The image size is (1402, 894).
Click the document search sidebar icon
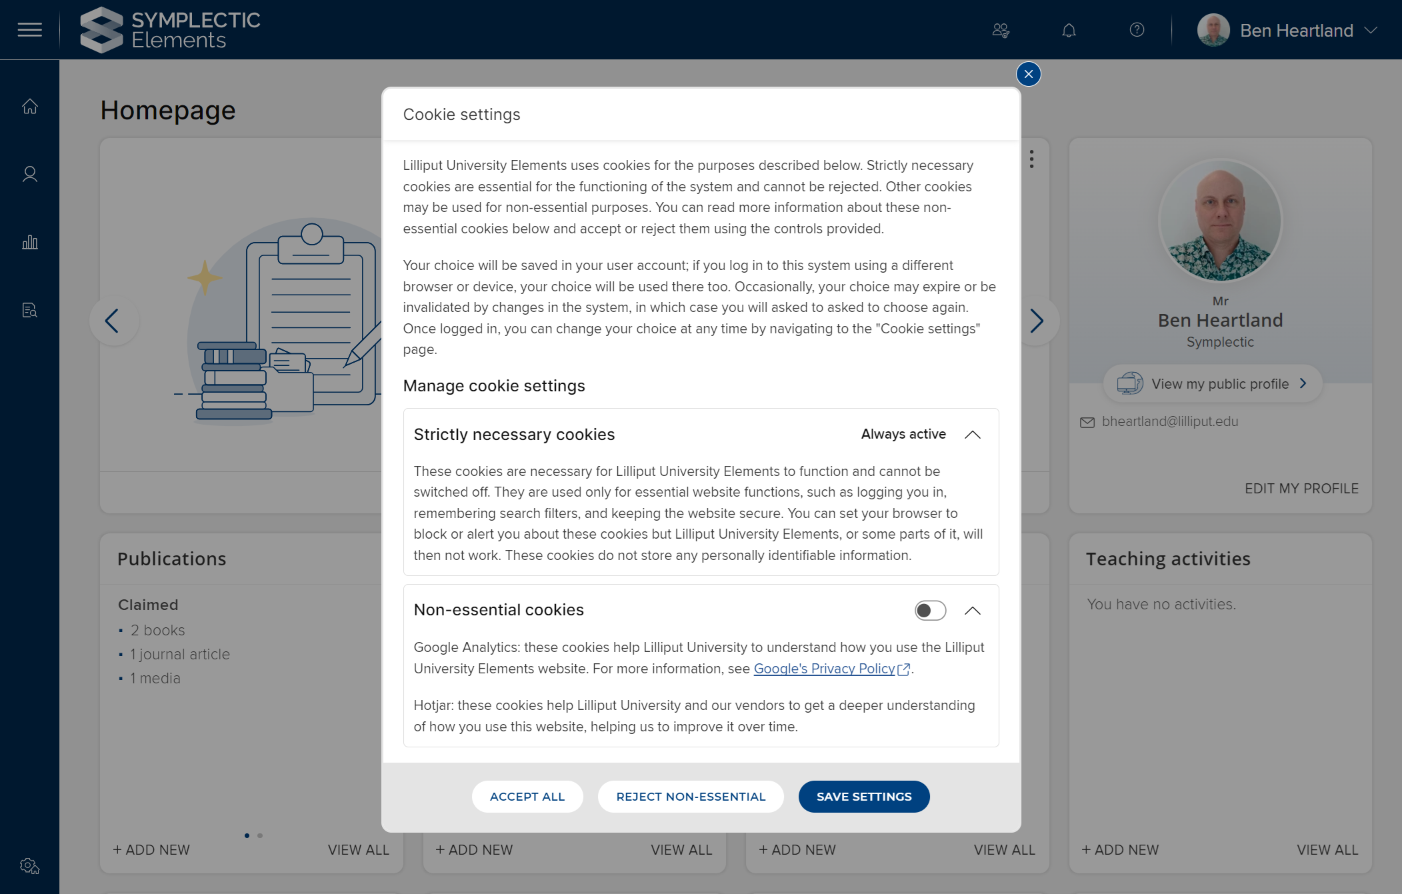point(29,311)
